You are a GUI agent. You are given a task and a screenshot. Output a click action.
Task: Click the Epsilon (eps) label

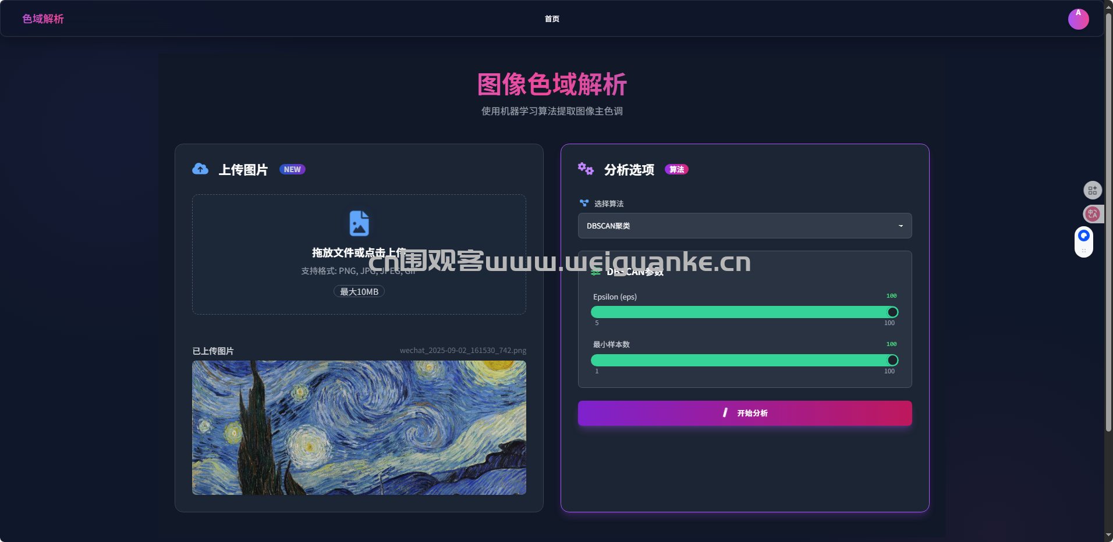pos(615,297)
